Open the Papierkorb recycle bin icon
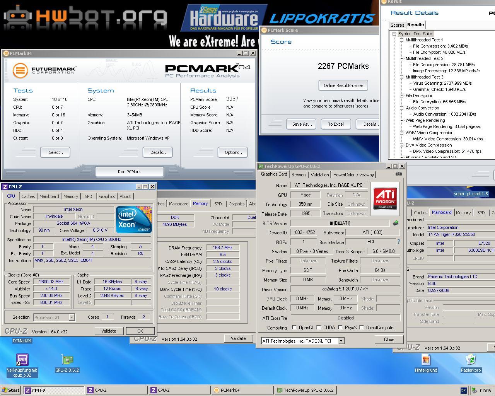The height and width of the screenshot is (396, 495). point(471,364)
